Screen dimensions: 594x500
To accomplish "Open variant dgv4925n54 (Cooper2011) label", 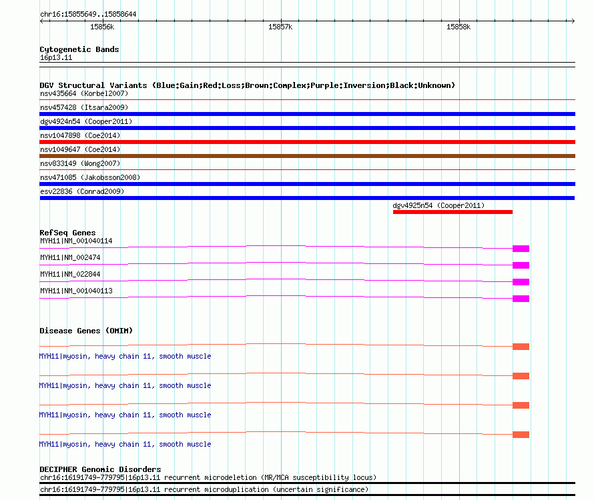I will (x=438, y=205).
